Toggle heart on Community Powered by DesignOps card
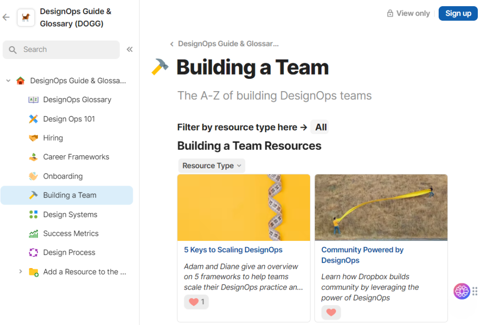This screenshot has width=484, height=325. click(331, 312)
